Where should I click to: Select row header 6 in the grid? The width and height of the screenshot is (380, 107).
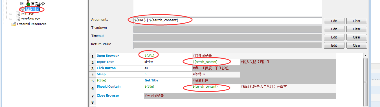[93, 88]
